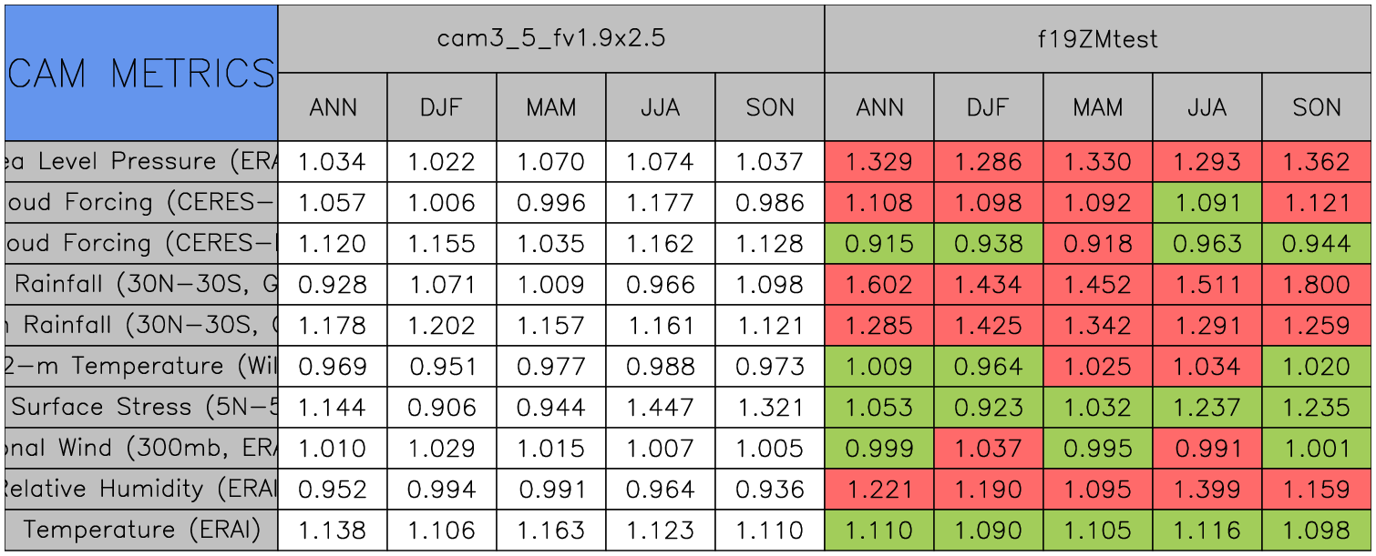Click the green cell showing 1.237
Image resolution: width=1376 pixels, height=556 pixels.
point(1207,407)
